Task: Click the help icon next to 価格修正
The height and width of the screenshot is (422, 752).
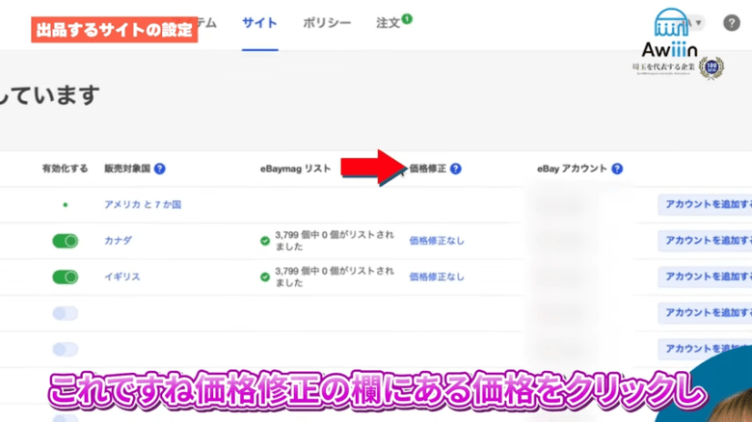Action: click(x=455, y=169)
